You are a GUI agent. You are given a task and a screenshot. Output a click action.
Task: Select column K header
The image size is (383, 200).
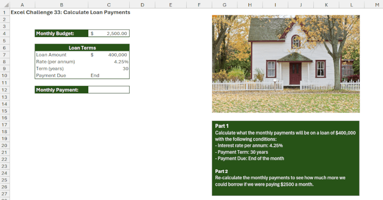[326, 5]
